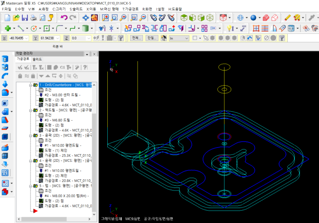
Task: Click the green cylinder solid icon
Action: coord(86,28)
